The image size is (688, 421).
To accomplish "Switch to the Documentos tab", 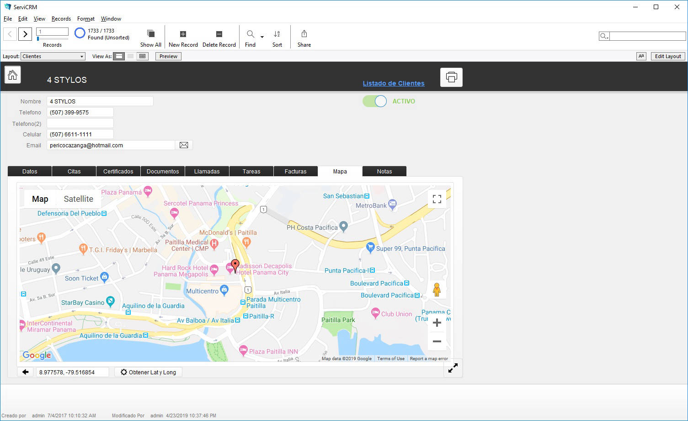I will 163,171.
